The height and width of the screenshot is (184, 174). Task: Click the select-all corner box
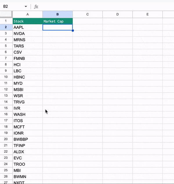6,14
